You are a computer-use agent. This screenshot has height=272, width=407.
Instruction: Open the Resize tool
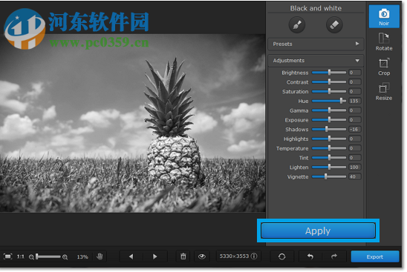tap(384, 92)
